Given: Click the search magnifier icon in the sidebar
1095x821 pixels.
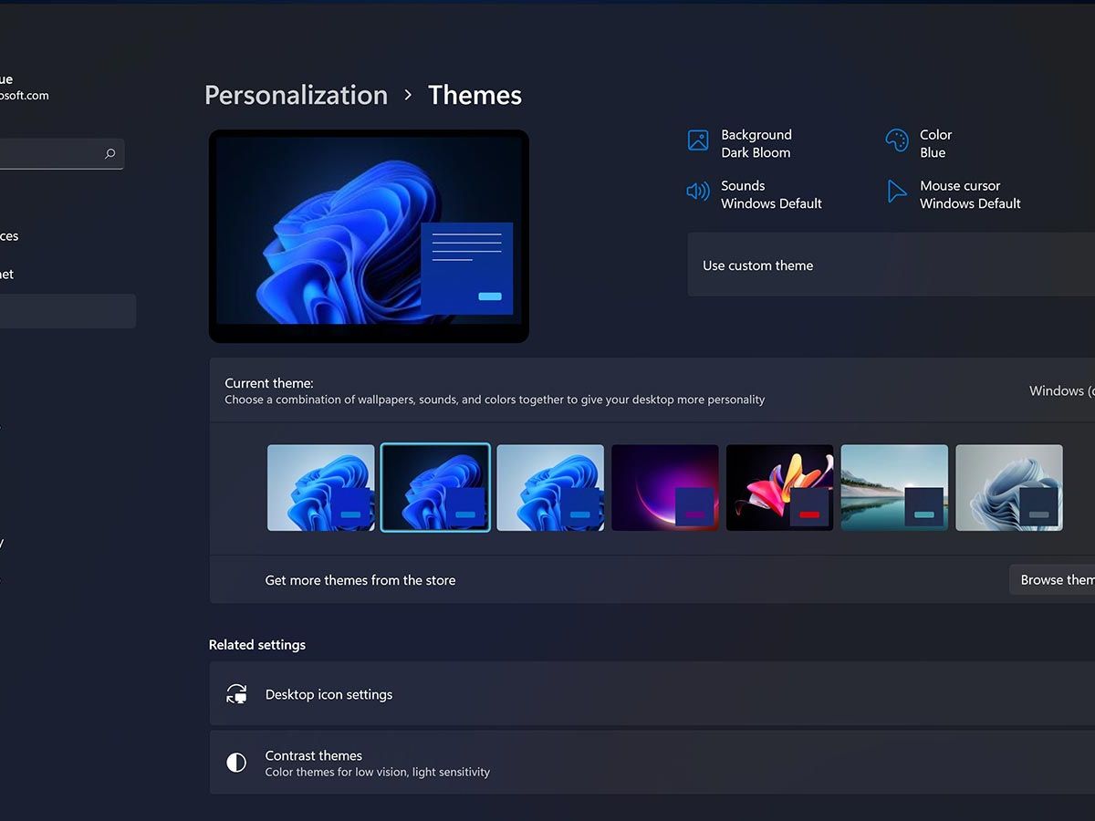Looking at the screenshot, I should click(109, 153).
